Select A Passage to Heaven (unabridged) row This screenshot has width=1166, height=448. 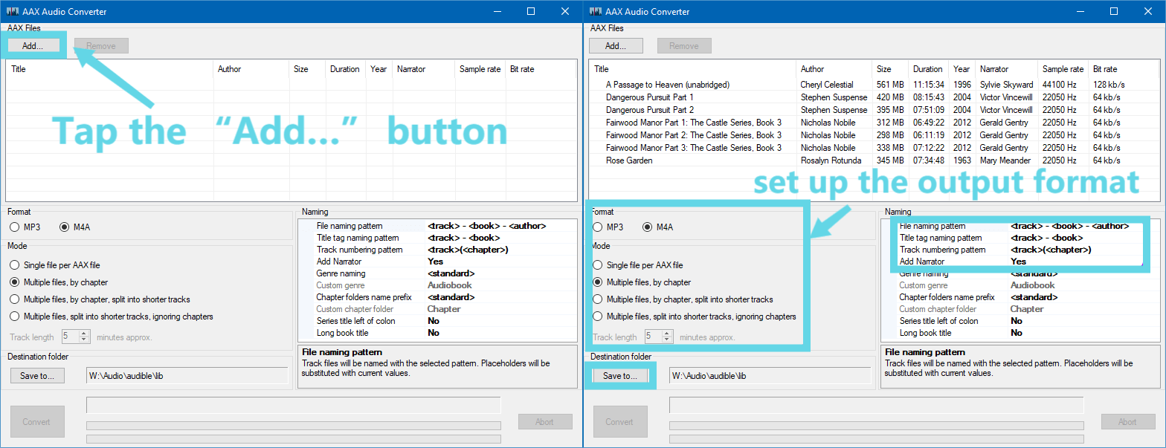[x=874, y=85]
